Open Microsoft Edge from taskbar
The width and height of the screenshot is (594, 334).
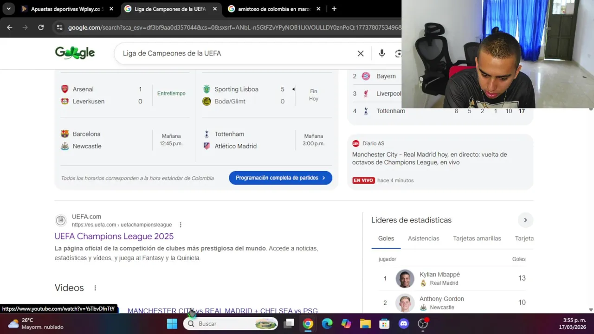[327, 324]
